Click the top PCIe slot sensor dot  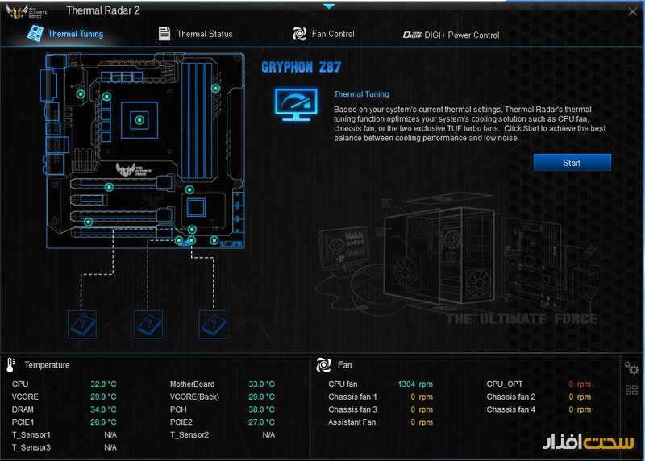(x=108, y=187)
